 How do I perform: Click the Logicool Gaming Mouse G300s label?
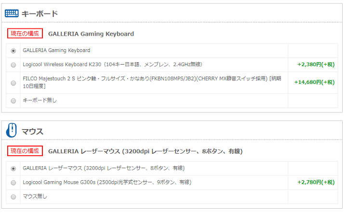(x=107, y=182)
